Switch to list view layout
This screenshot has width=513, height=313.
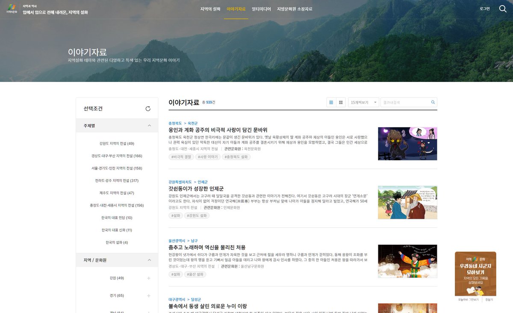(331, 102)
